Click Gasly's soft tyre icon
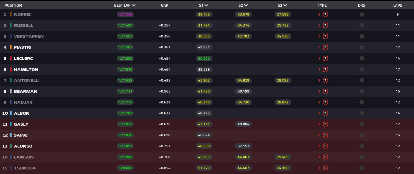The image size is (414, 174). (x=325, y=124)
